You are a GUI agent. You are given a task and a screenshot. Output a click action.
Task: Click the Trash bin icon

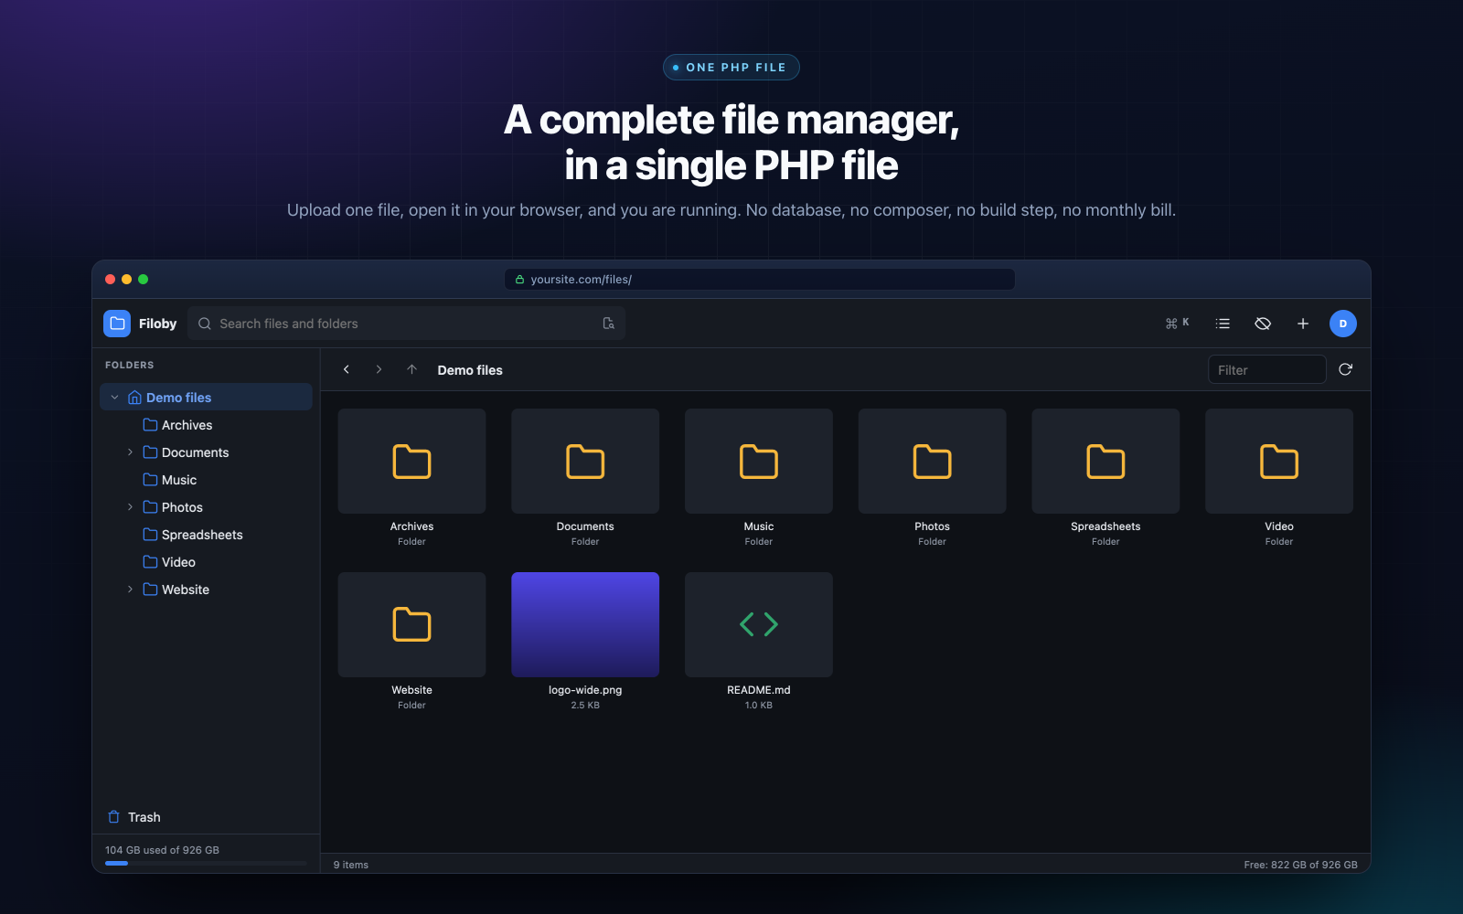click(113, 817)
